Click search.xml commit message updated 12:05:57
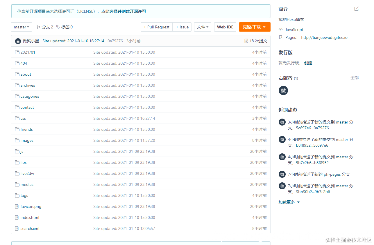 click(124, 228)
